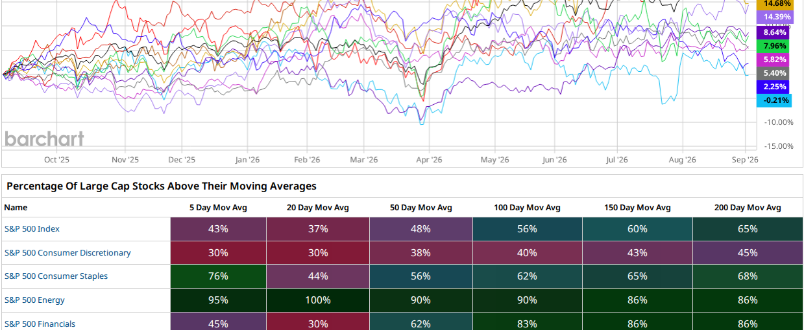804x330 pixels.
Task: Select Consumer Discretionary 50 Day value 38%
Action: point(420,253)
